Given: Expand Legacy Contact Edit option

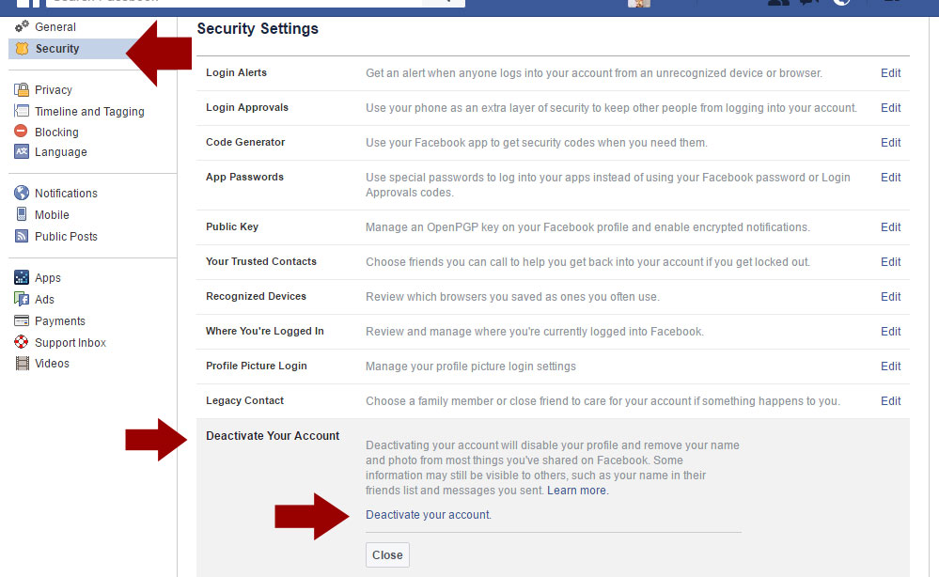Looking at the screenshot, I should (x=890, y=401).
